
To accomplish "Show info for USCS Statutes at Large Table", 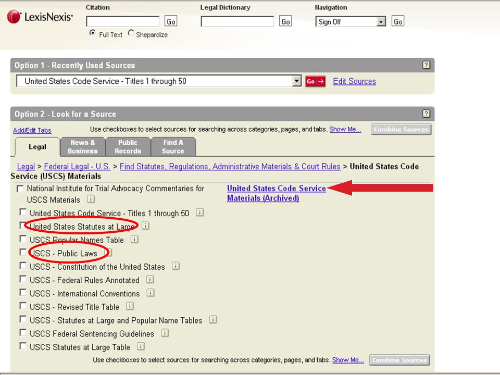I will pyautogui.click(x=141, y=346).
